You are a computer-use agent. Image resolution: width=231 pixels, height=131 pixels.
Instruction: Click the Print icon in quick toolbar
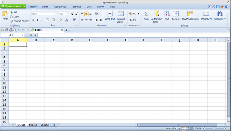[11, 30]
